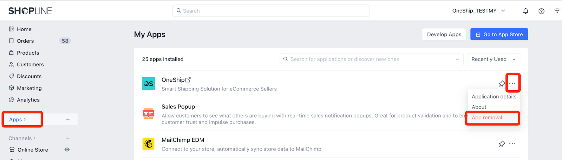This screenshot has height=160, width=562.
Task: Open the OneShip_TESTMY store dropdown
Action: pos(478,11)
